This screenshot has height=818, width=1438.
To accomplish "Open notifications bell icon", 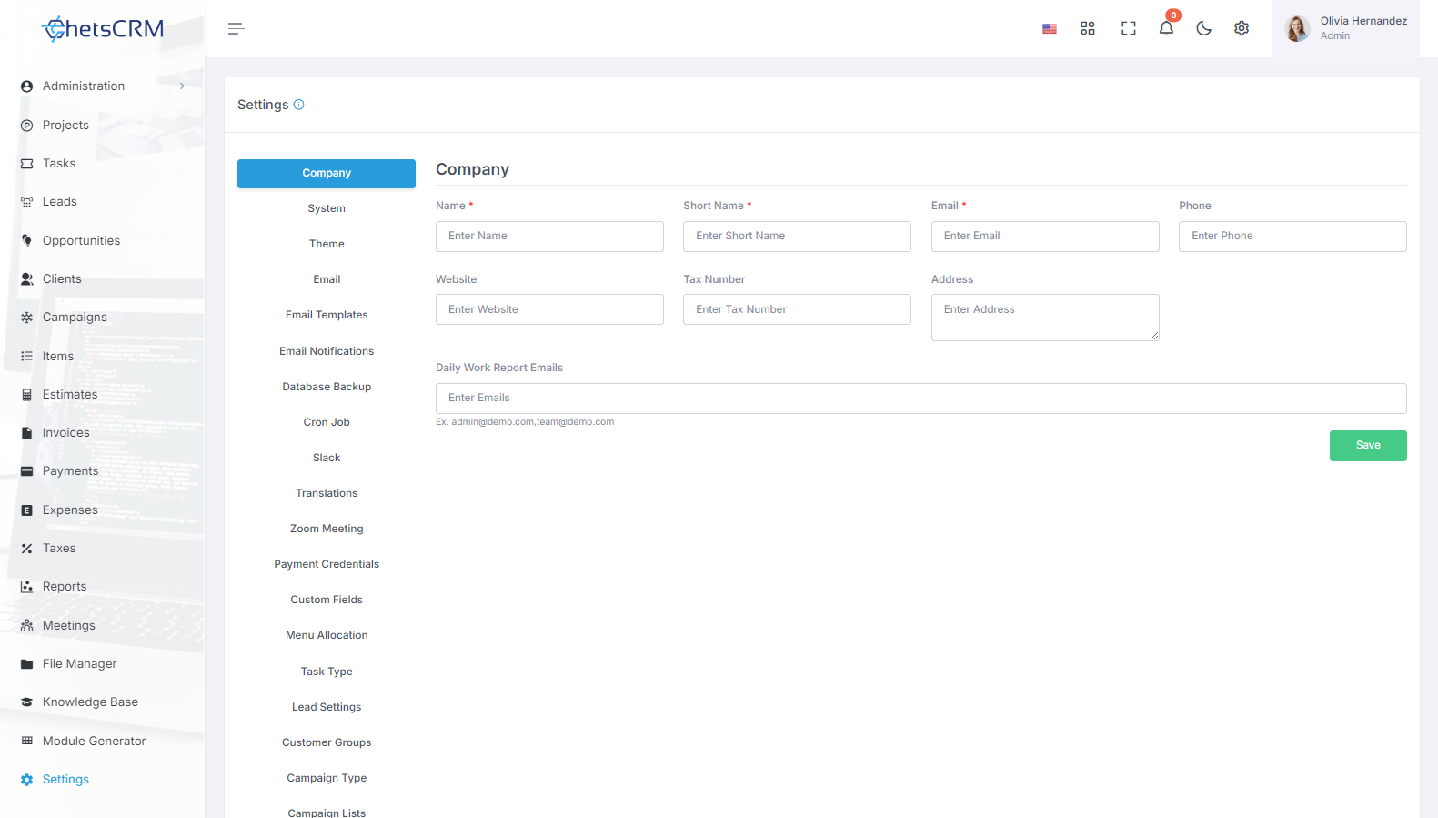I will tap(1166, 28).
